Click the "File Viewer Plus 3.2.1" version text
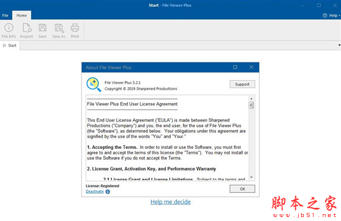The height and width of the screenshot is (221, 341). click(122, 82)
